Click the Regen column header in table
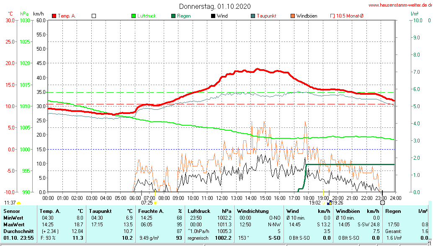This screenshot has height=246, width=433. (x=393, y=211)
